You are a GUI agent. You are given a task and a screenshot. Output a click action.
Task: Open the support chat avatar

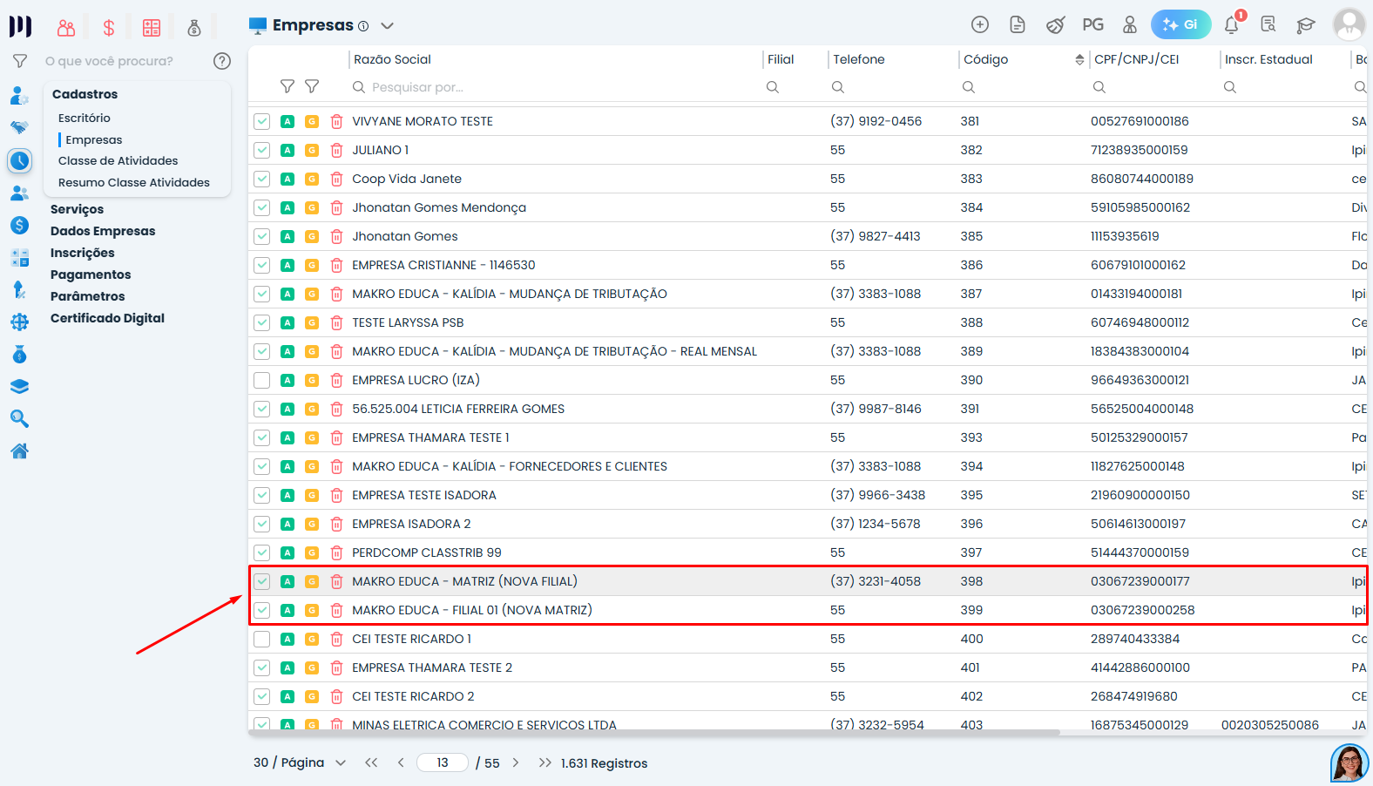pyautogui.click(x=1349, y=763)
